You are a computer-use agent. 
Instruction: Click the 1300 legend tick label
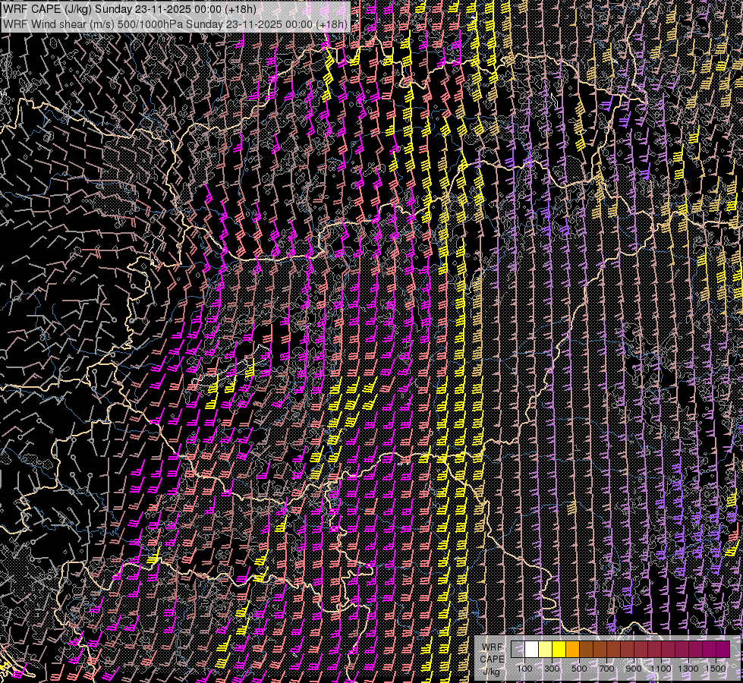[x=688, y=669]
